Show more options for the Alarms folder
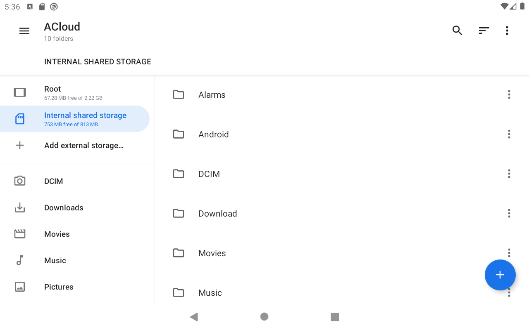This screenshot has width=529, height=330. [x=509, y=95]
